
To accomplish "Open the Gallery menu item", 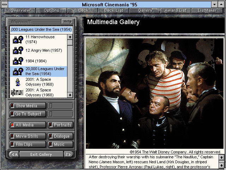I will [x=145, y=11].
